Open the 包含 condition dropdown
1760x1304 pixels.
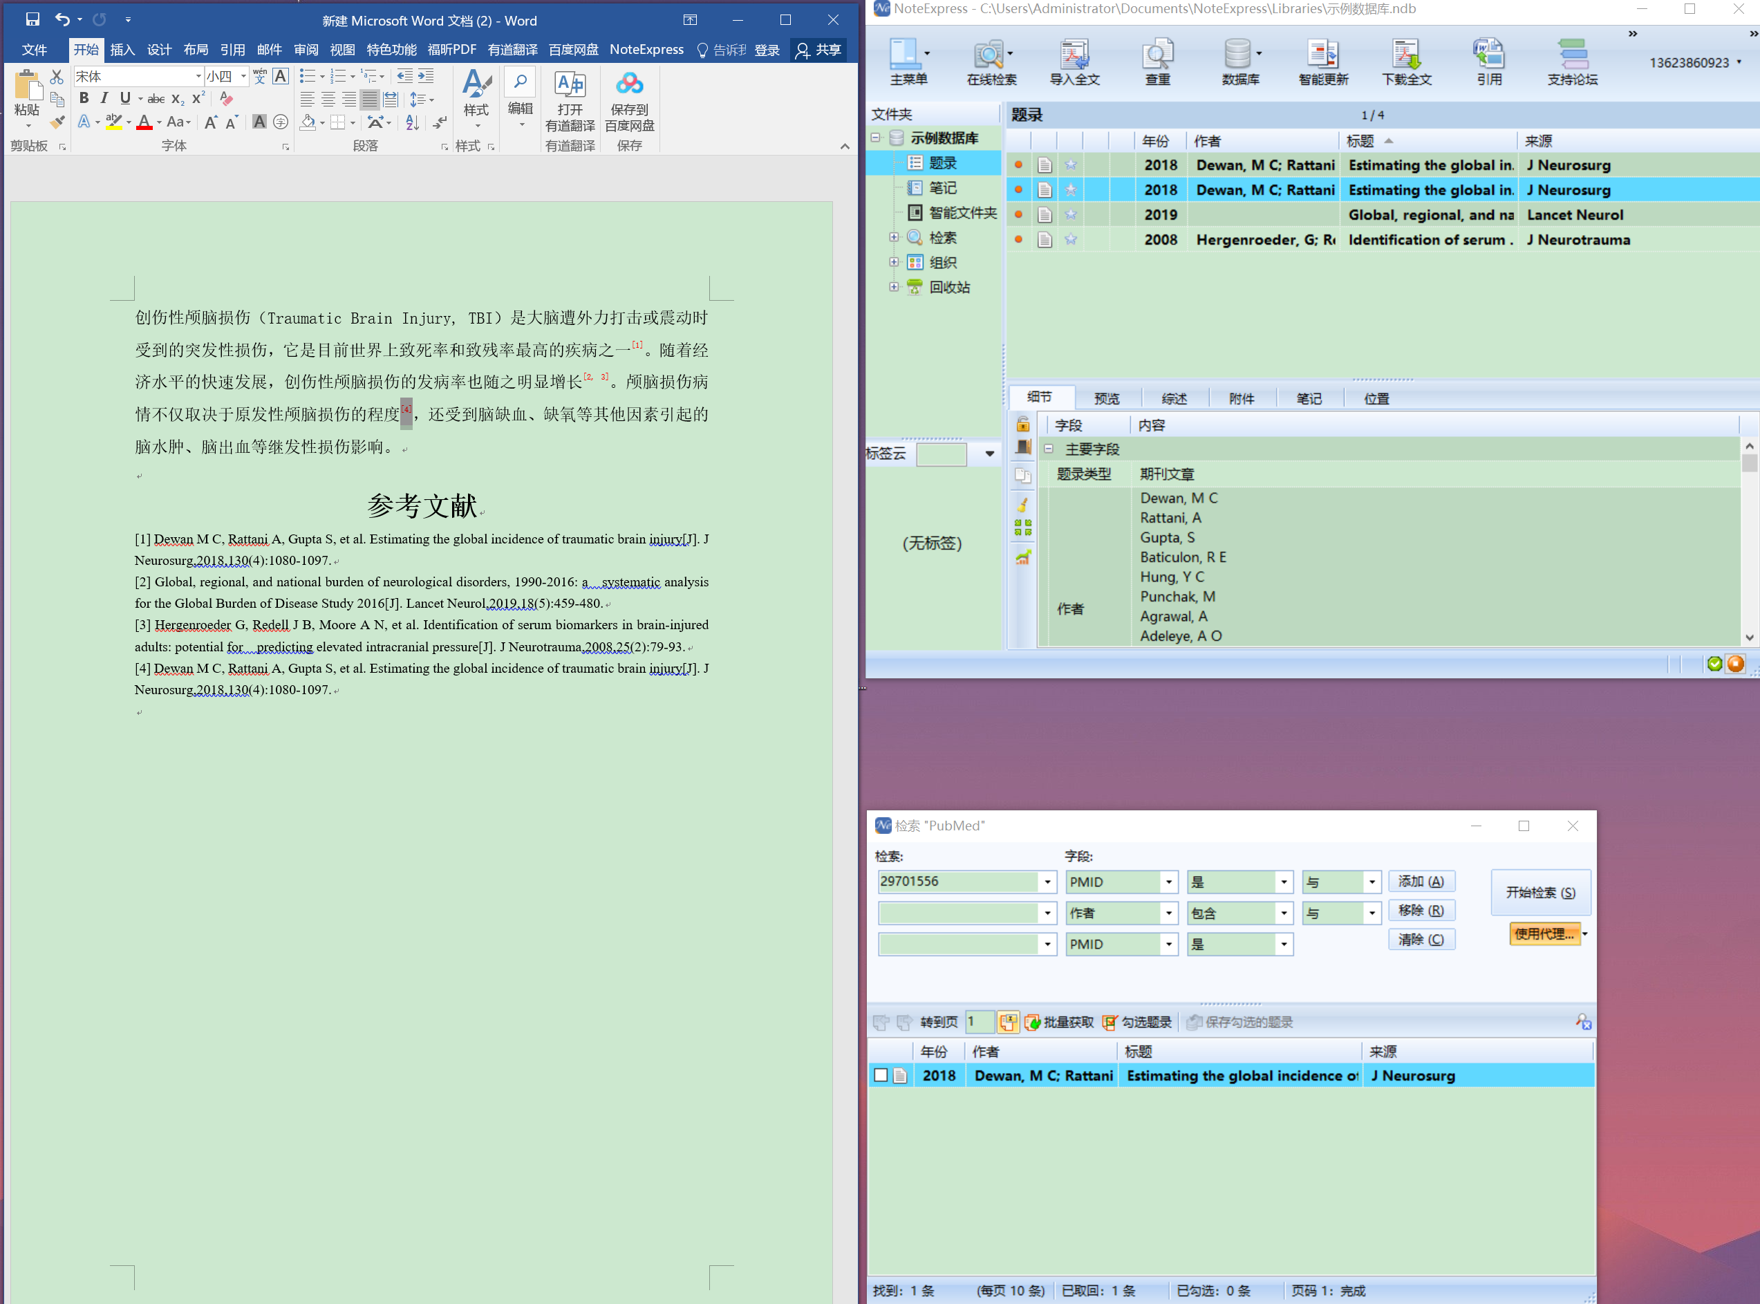coord(1284,913)
